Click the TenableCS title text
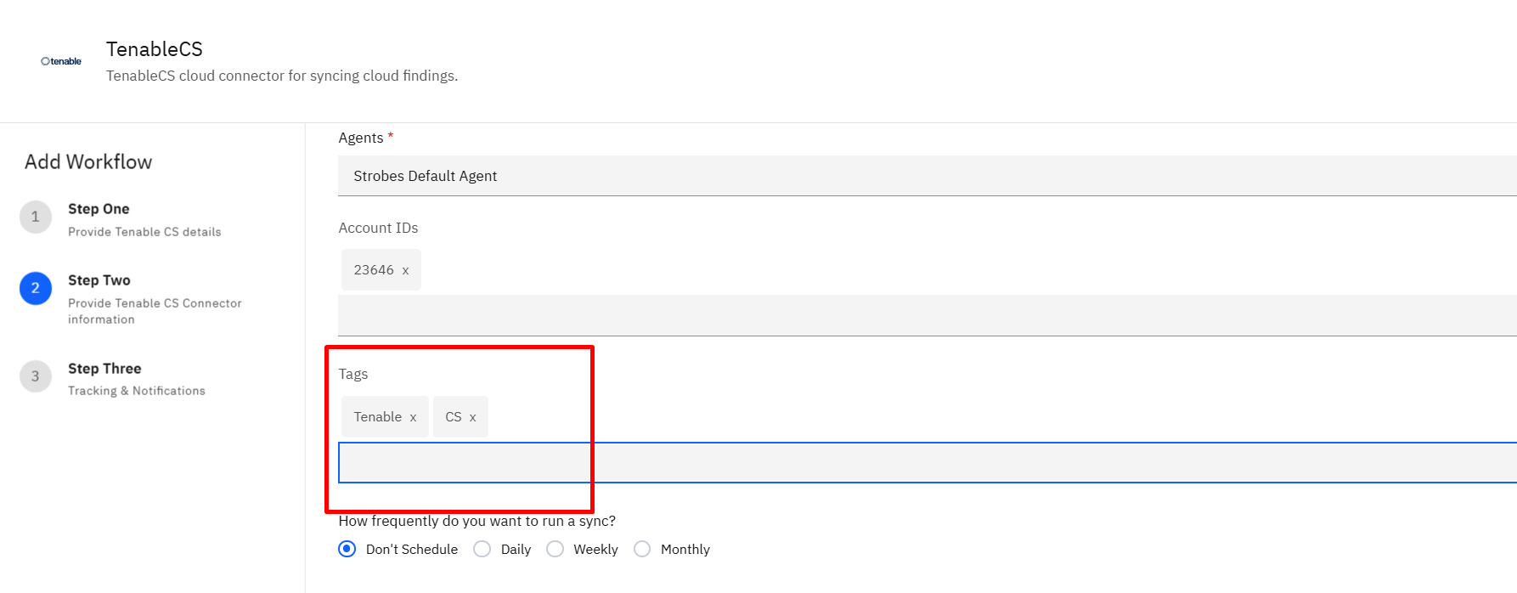The image size is (1517, 593). click(155, 49)
